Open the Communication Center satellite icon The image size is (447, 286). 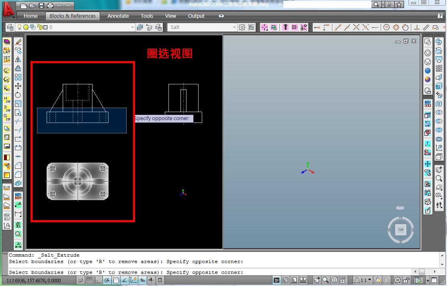(x=390, y=4)
